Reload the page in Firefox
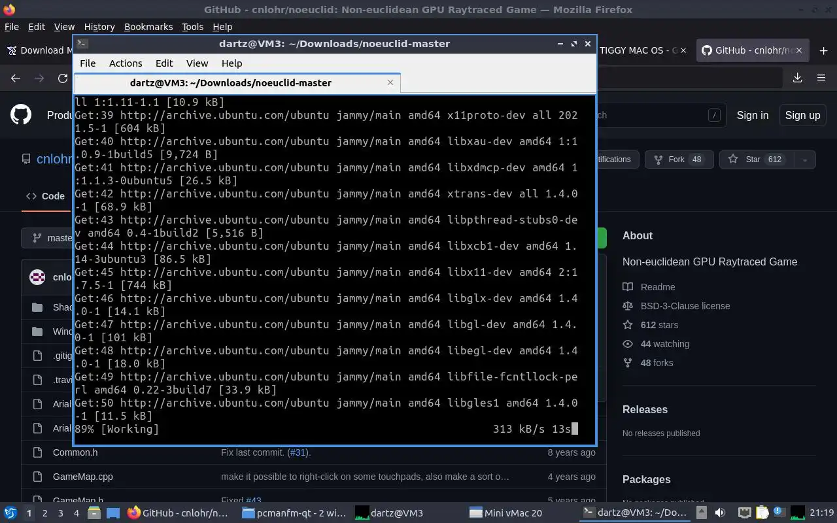The height and width of the screenshot is (523, 837). (x=63, y=78)
